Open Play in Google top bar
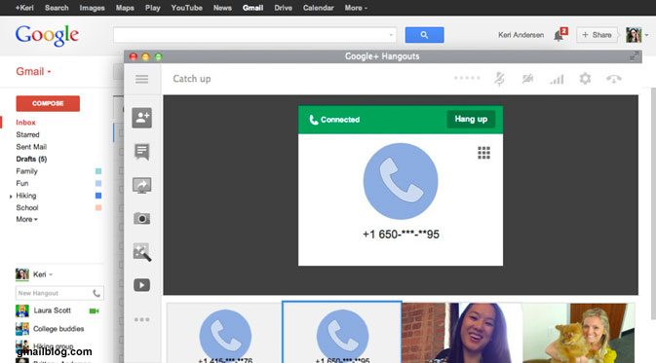 pyautogui.click(x=153, y=8)
